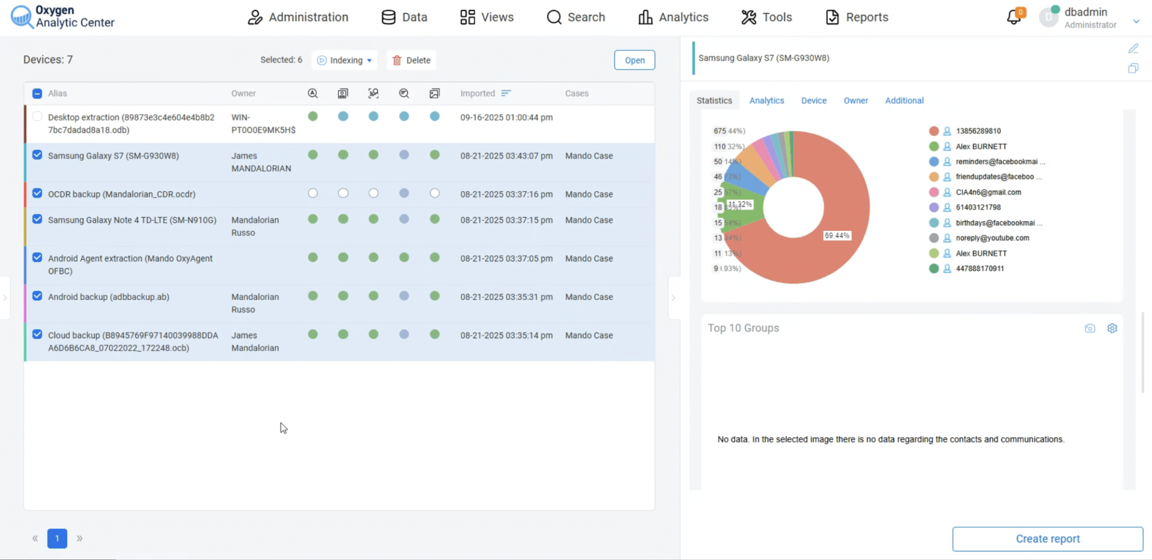This screenshot has width=1152, height=560.
Task: Click the copy icon below edit pencil
Action: coord(1133,68)
